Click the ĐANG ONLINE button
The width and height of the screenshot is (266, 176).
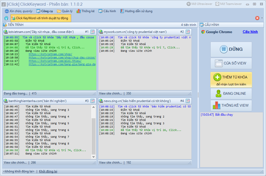231,93
